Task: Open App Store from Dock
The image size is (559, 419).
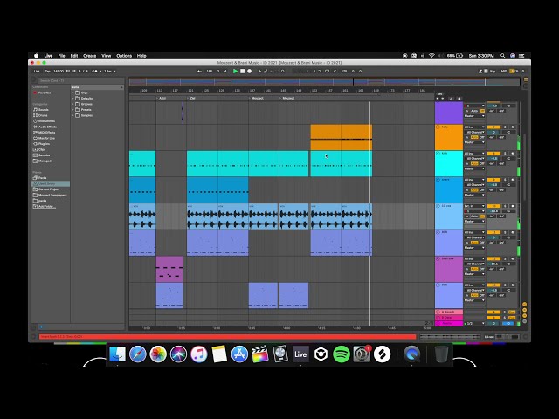Action: point(239,354)
